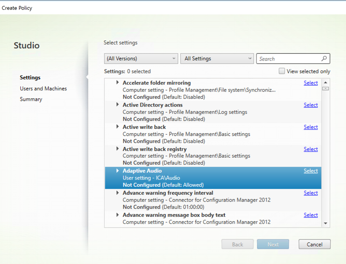Go to Users and Machines step

[x=43, y=89]
